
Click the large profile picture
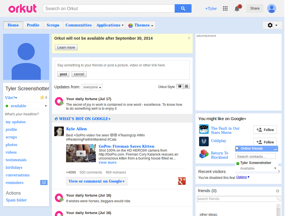tap(26, 57)
